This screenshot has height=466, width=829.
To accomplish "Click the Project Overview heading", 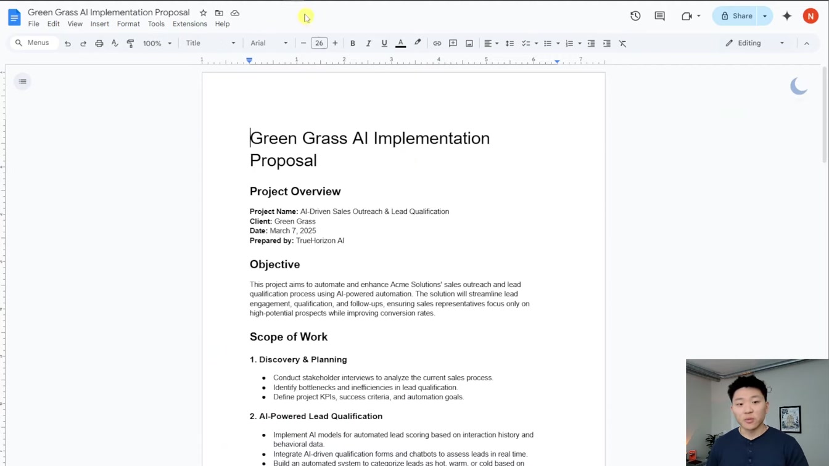I will click(295, 192).
